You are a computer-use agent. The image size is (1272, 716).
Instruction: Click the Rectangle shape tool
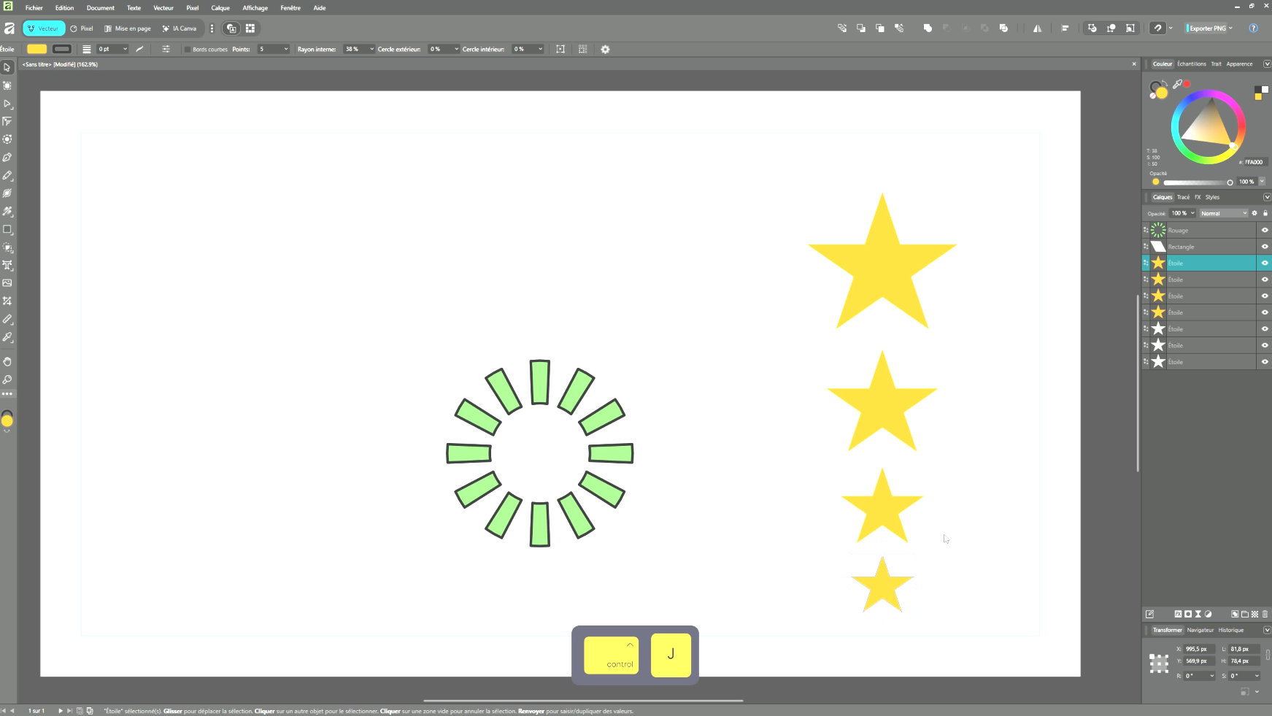click(7, 229)
